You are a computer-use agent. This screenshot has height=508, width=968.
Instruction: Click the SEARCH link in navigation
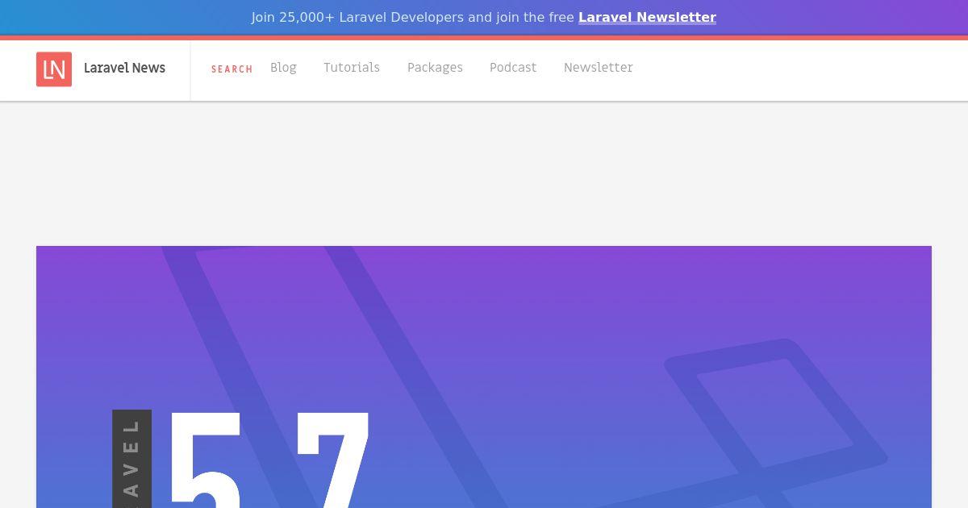click(232, 69)
